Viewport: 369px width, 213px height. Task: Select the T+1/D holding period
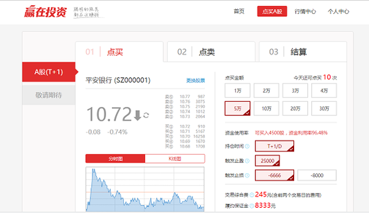274,146
